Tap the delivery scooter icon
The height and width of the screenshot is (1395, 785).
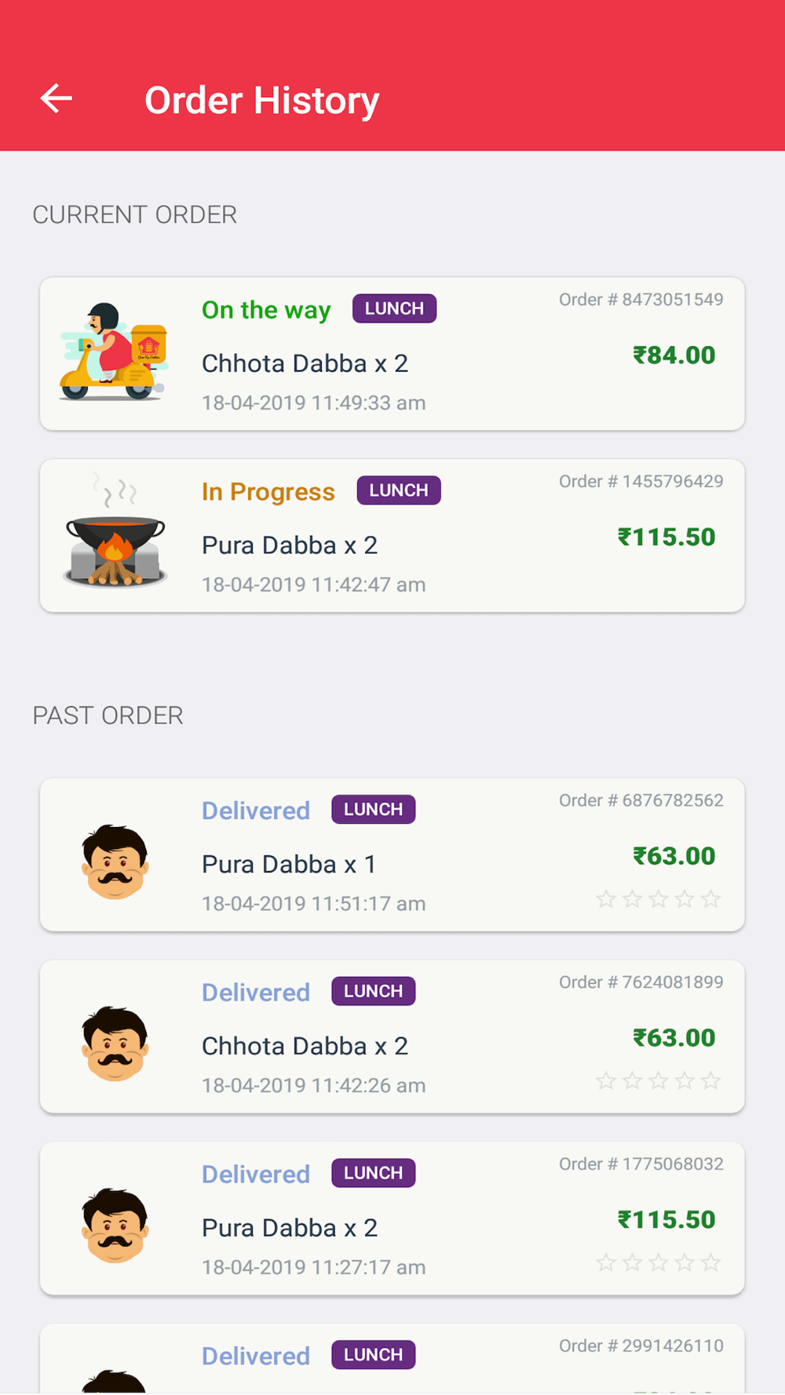[x=114, y=352]
